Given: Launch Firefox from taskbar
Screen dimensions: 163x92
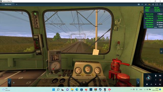Looking at the screenshot, I should 86,89.
